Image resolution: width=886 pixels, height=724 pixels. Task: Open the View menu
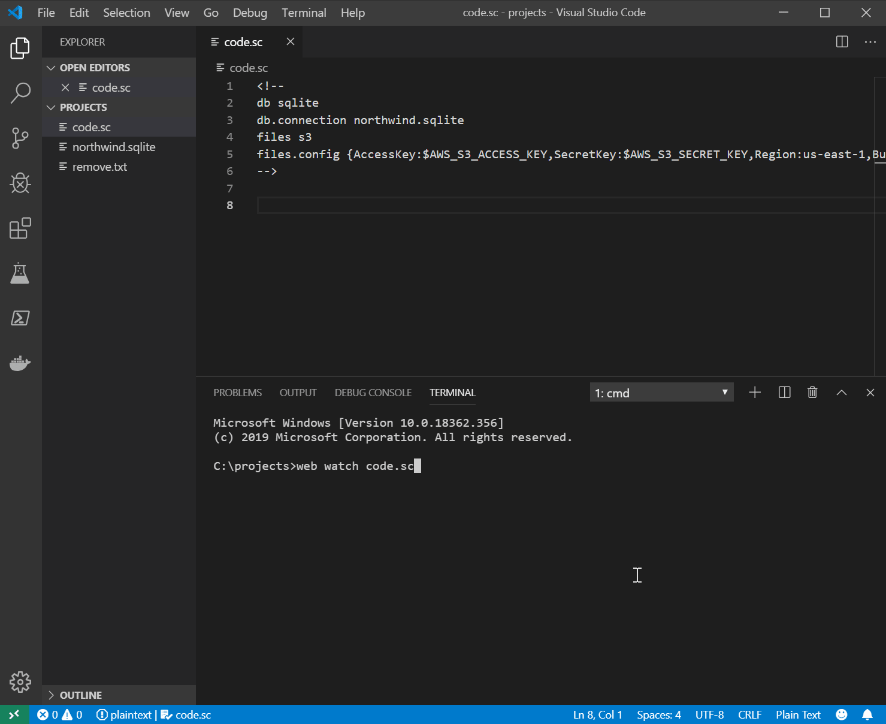pyautogui.click(x=177, y=13)
